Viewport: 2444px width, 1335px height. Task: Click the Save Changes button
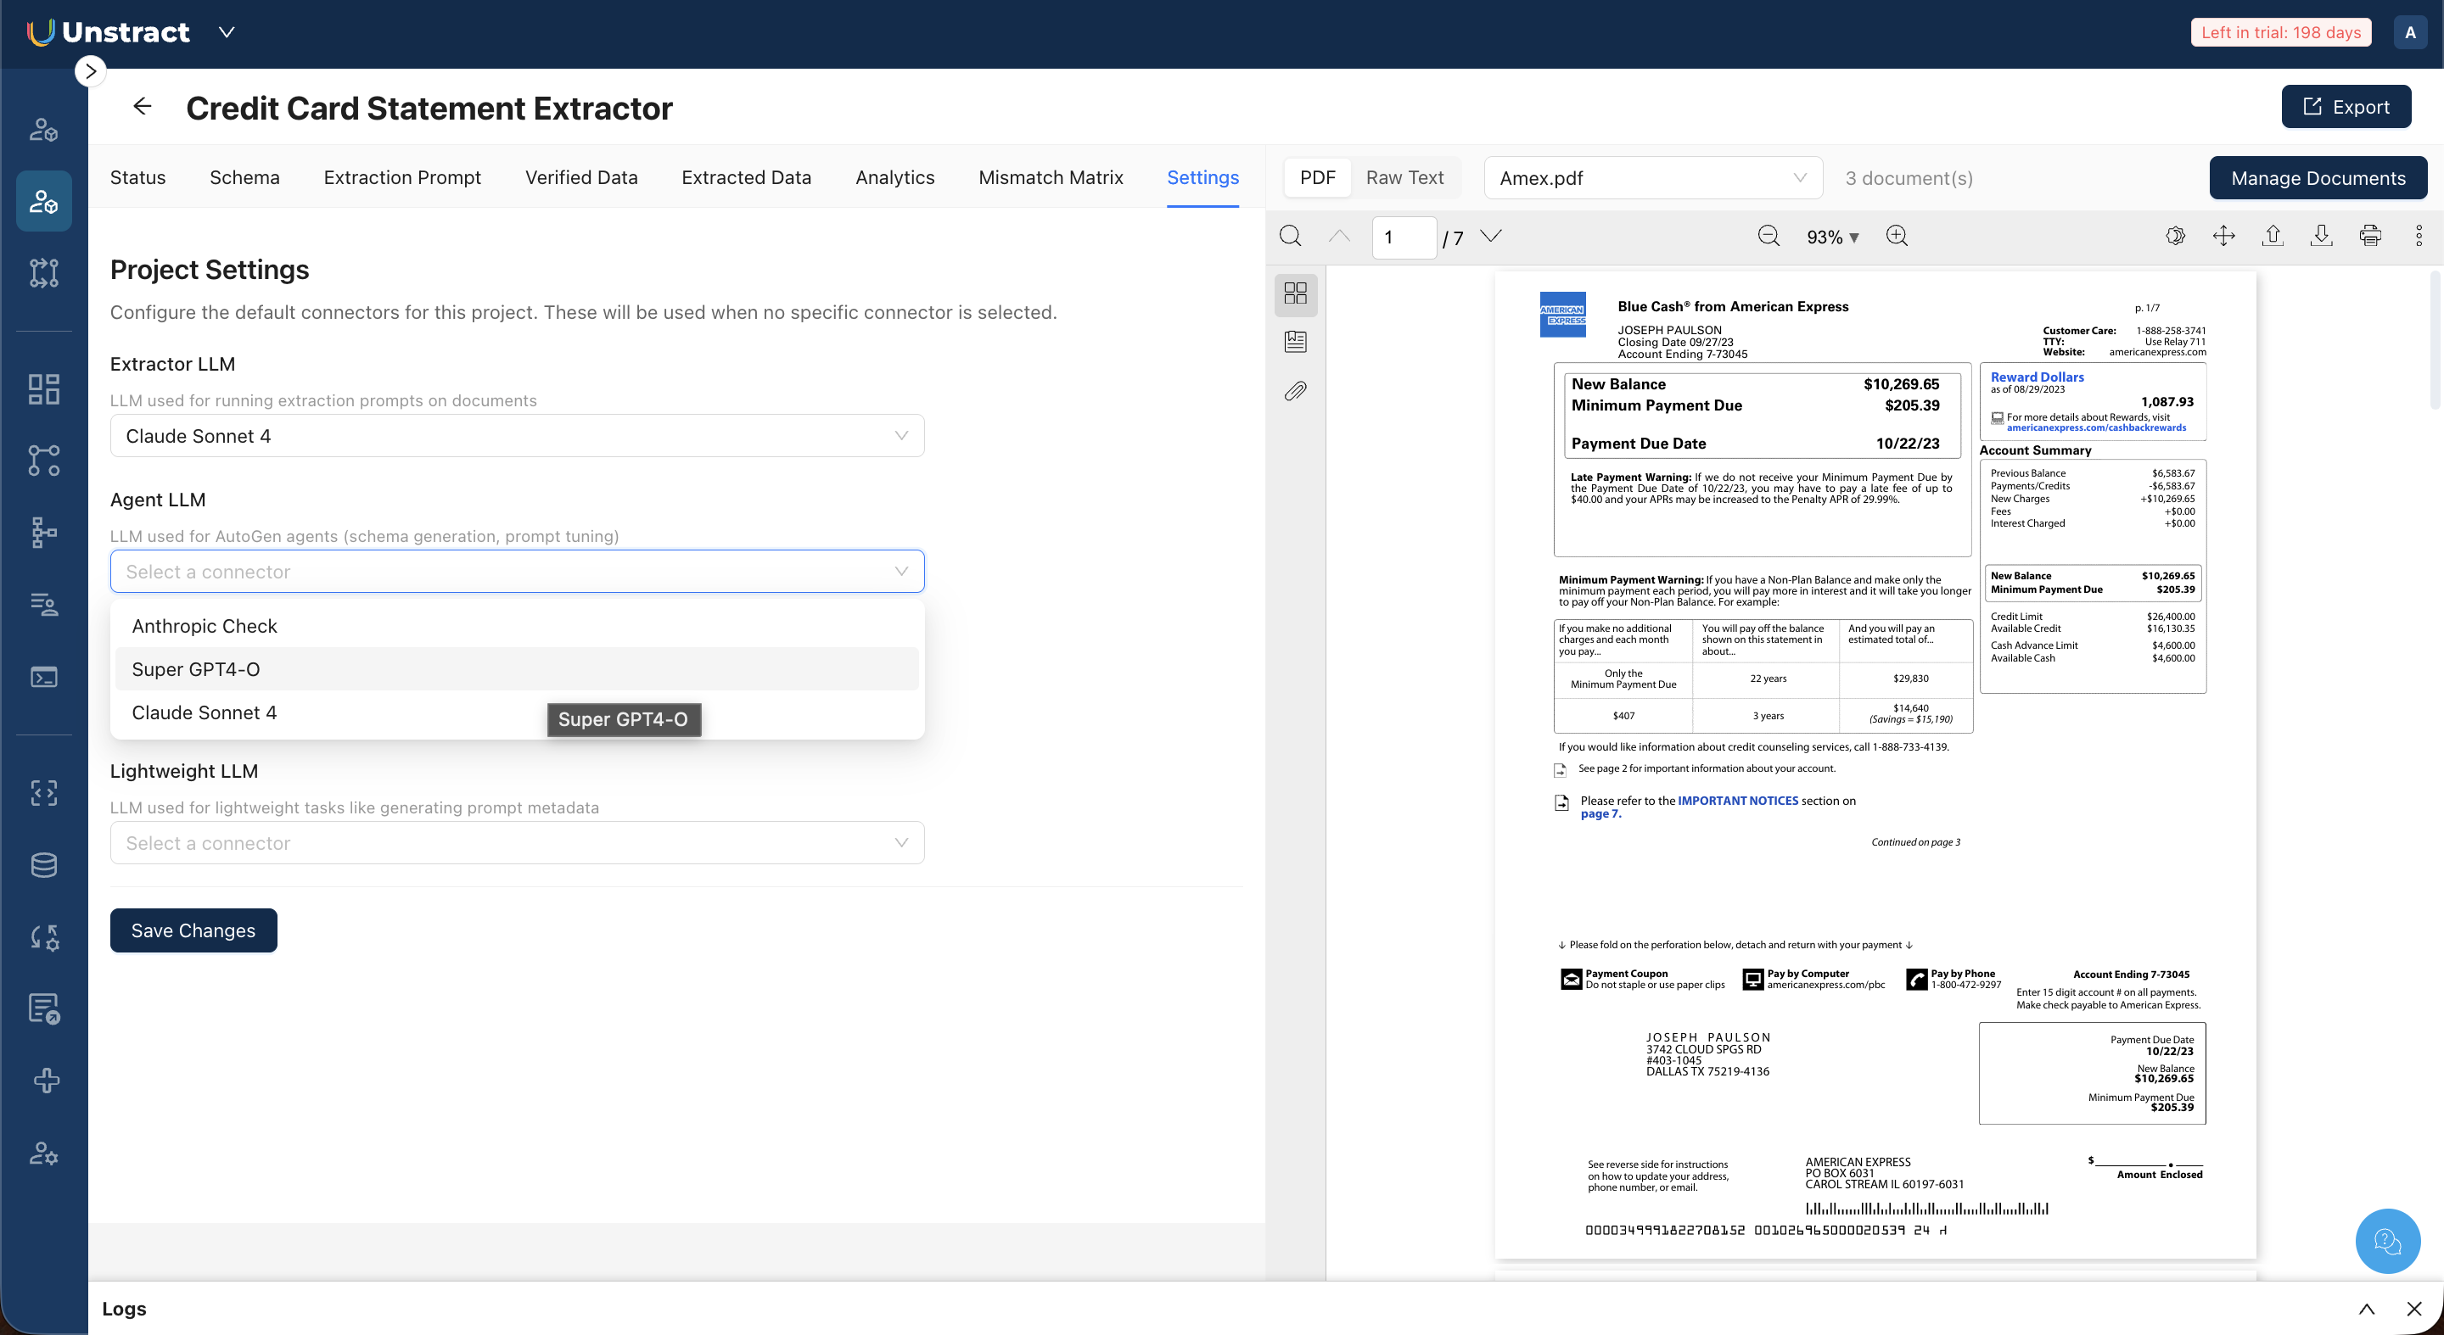pos(193,930)
